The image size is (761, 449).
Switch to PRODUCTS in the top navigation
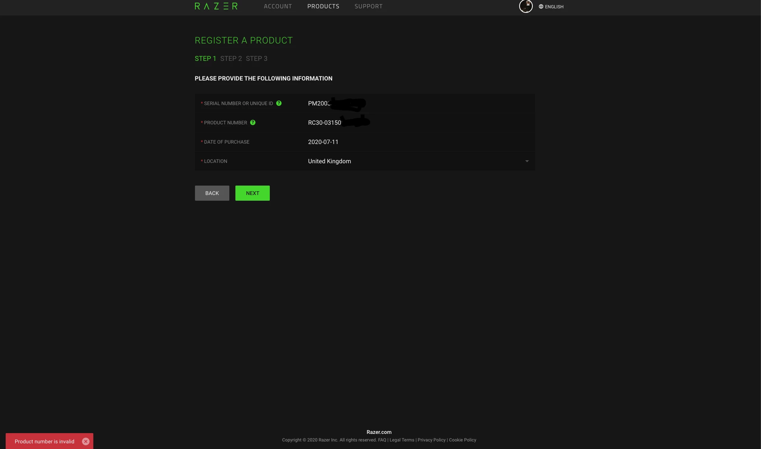click(323, 6)
